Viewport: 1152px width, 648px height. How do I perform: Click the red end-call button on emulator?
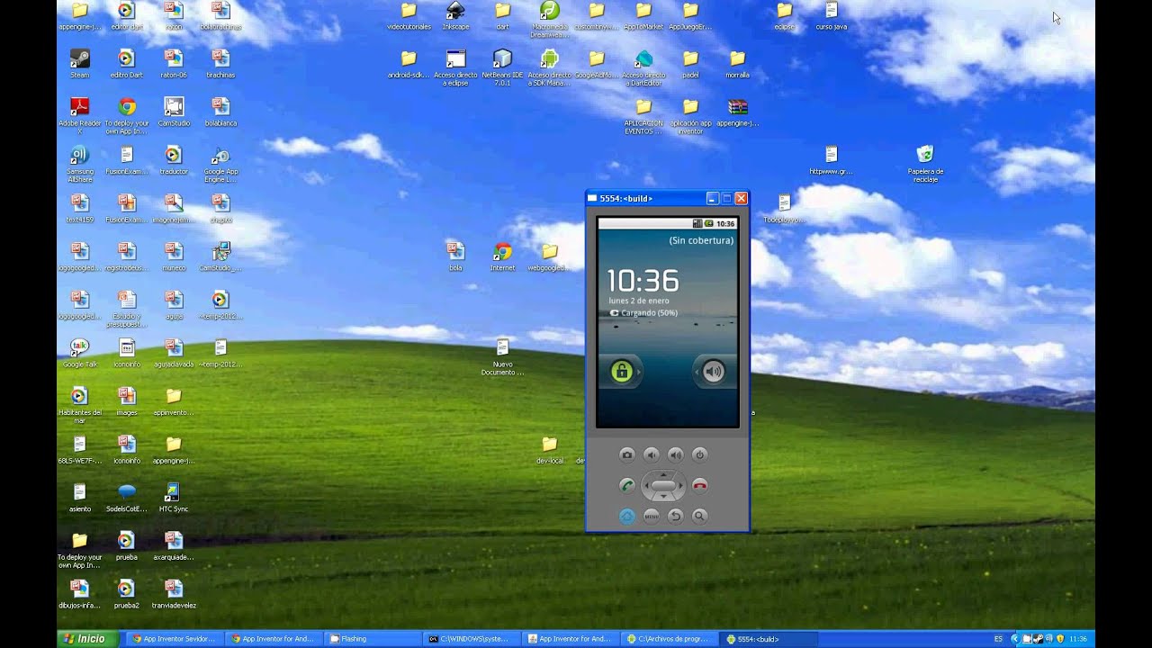point(700,486)
